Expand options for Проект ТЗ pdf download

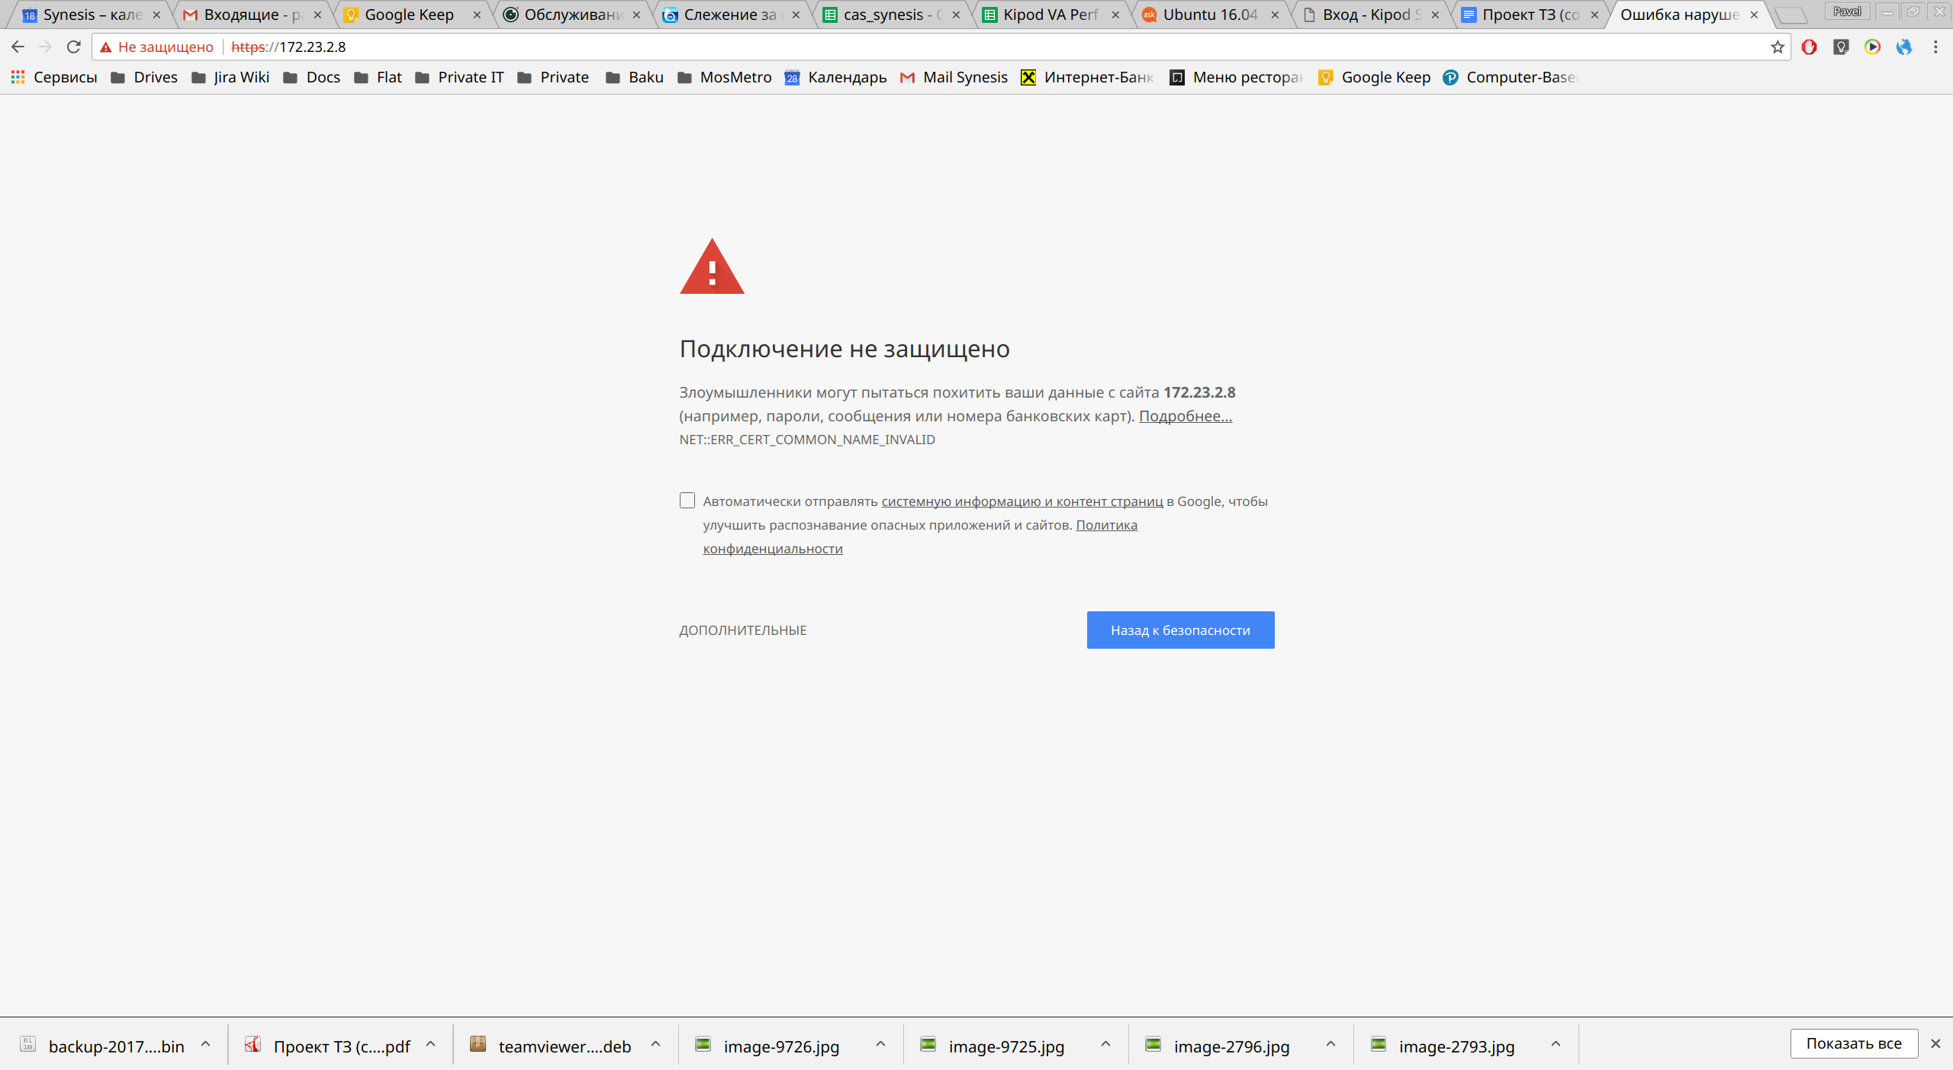[x=430, y=1043]
